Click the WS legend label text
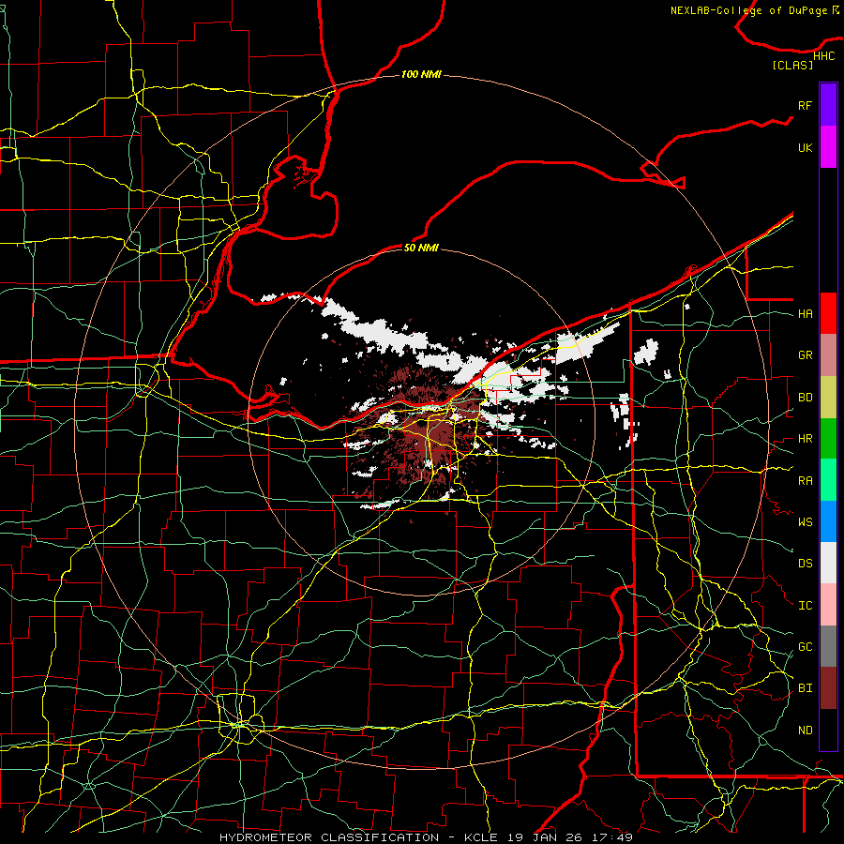 coord(805,522)
